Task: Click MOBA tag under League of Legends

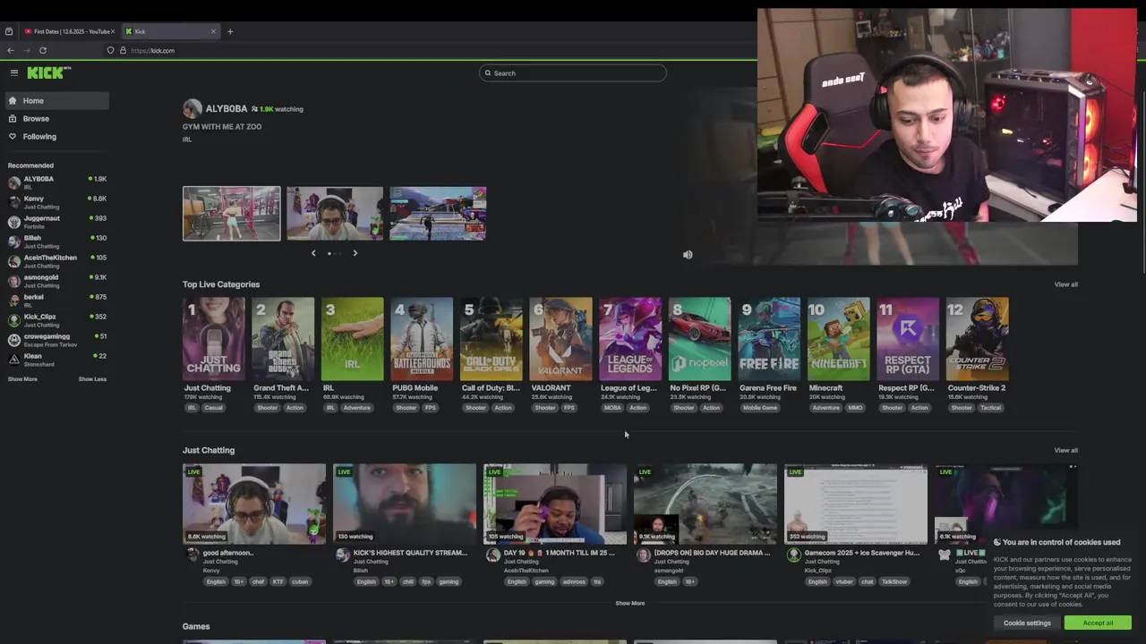Action: click(612, 408)
